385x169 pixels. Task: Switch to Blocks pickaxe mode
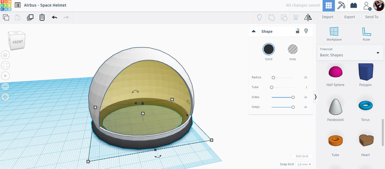(341, 5)
